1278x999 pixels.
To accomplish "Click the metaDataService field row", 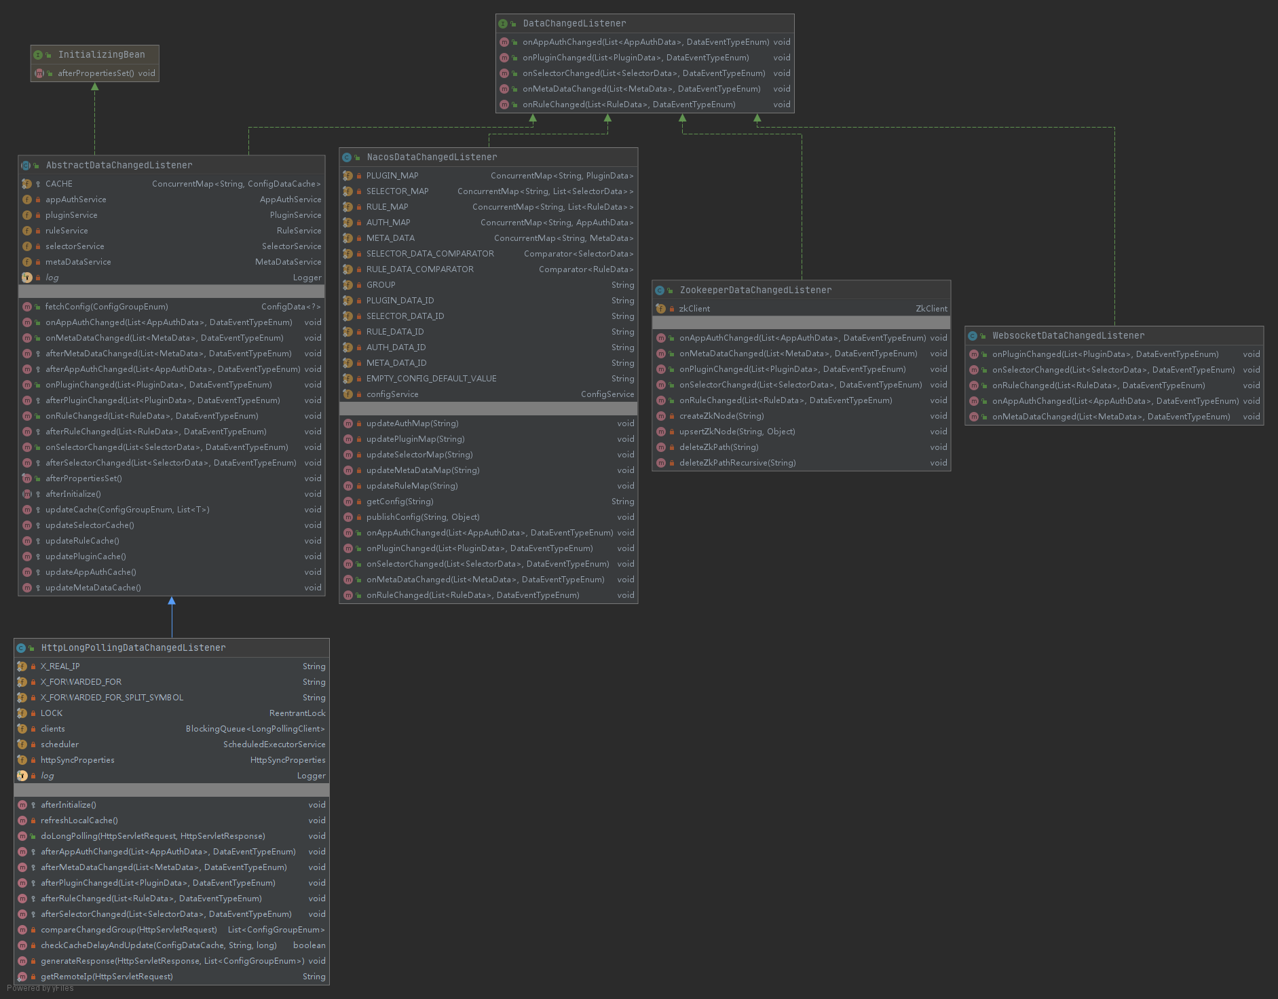I will [x=172, y=262].
